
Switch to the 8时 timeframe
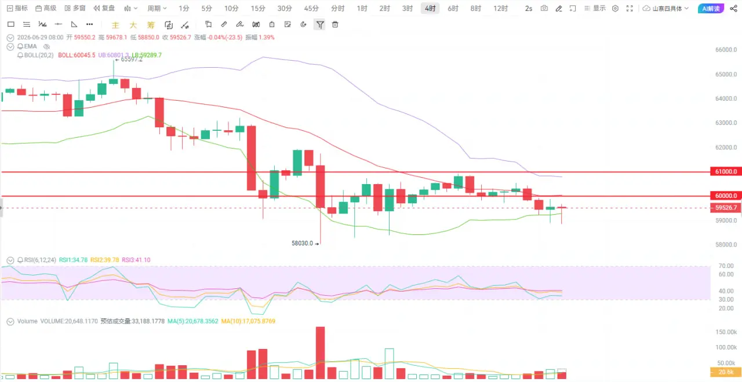click(x=475, y=8)
